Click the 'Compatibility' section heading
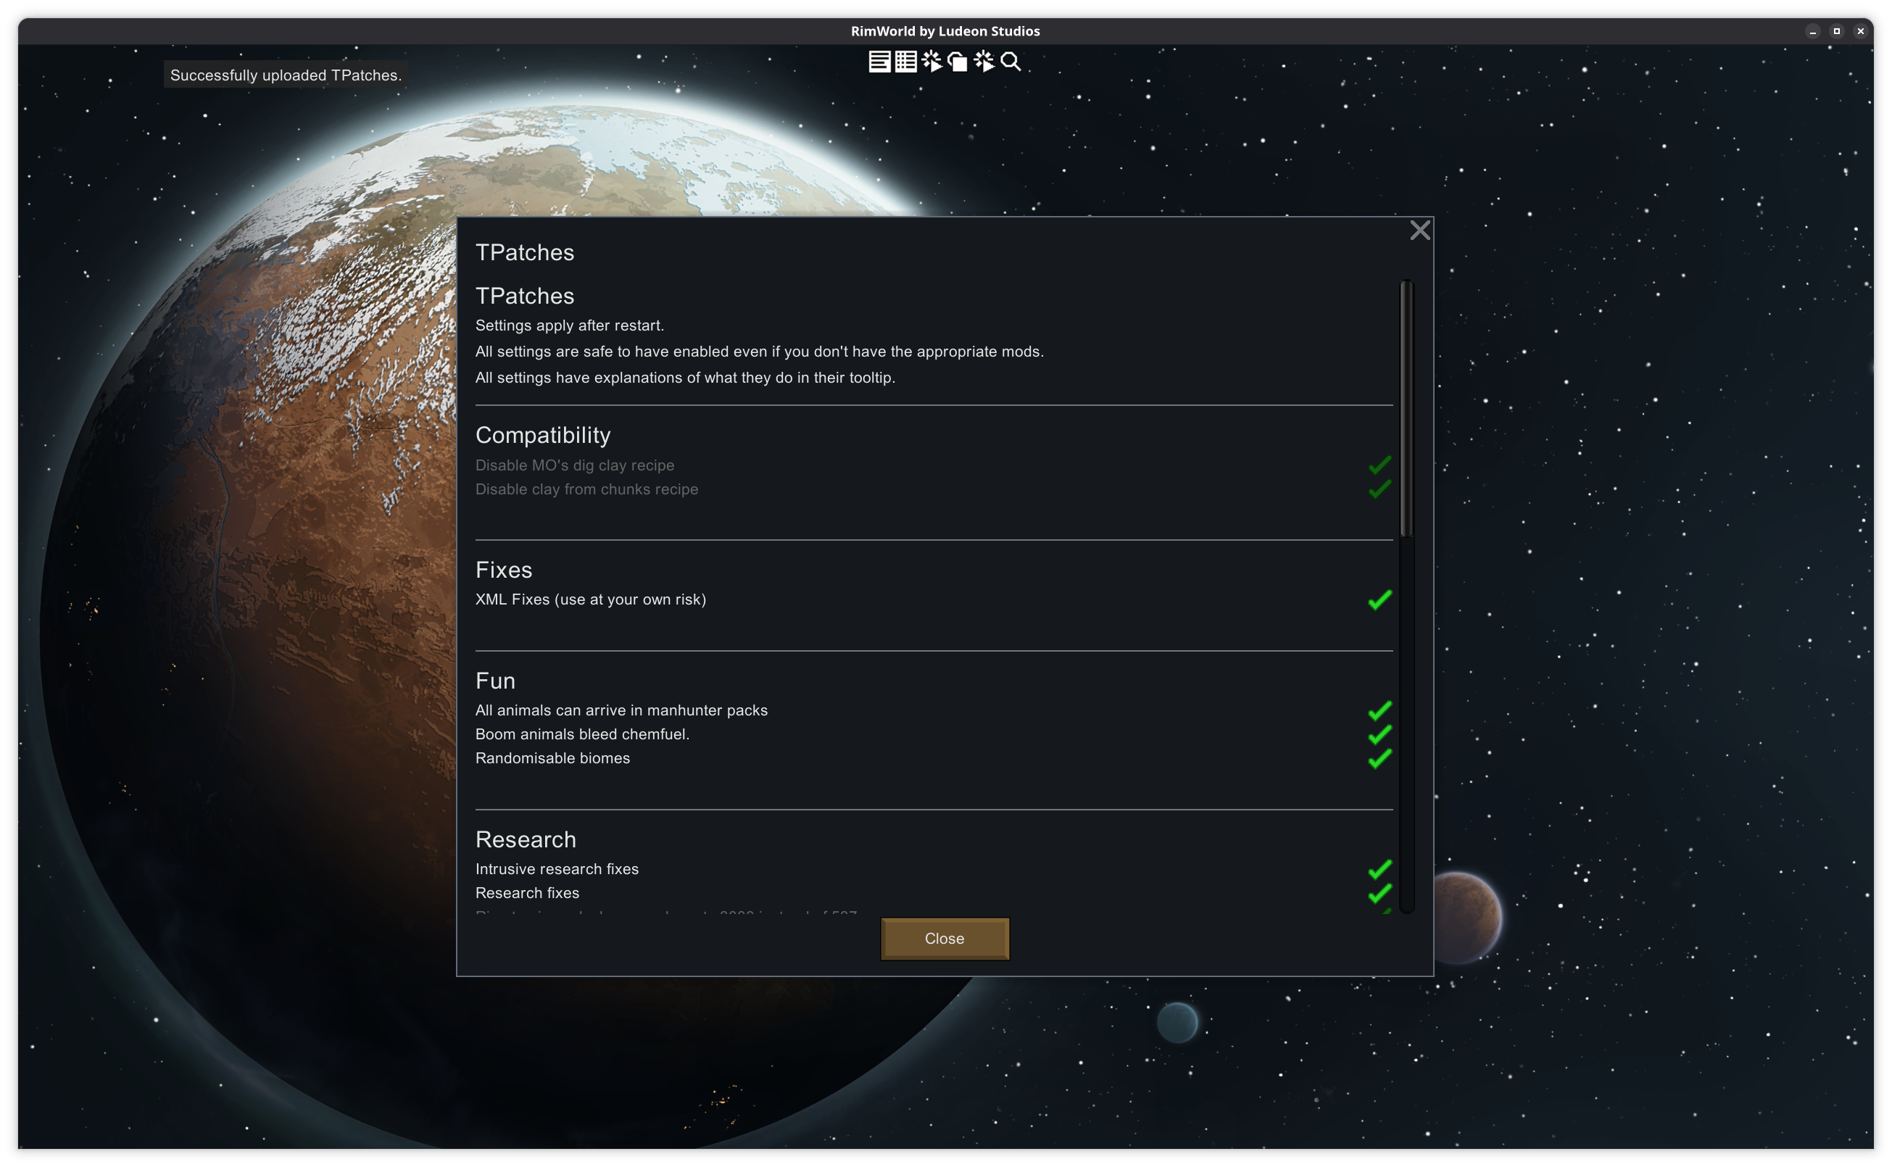 pos(543,434)
